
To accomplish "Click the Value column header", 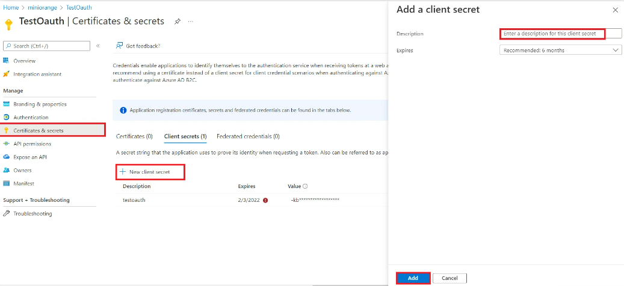I will (294, 186).
